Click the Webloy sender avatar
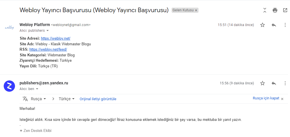 pyautogui.click(x=9, y=28)
